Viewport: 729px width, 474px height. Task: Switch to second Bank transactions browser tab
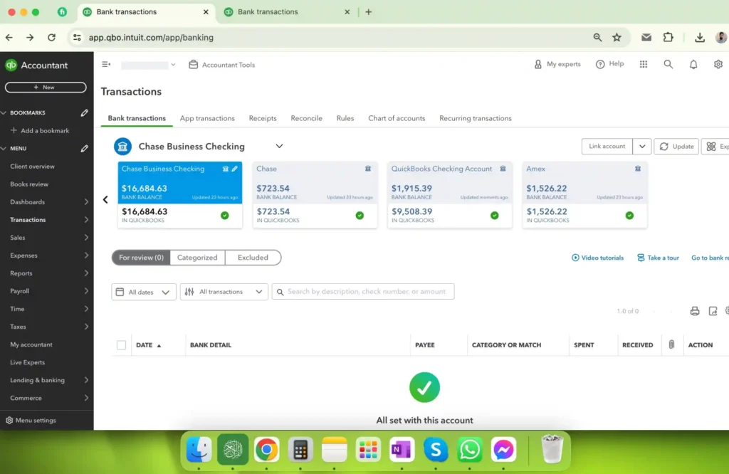pyautogui.click(x=287, y=12)
